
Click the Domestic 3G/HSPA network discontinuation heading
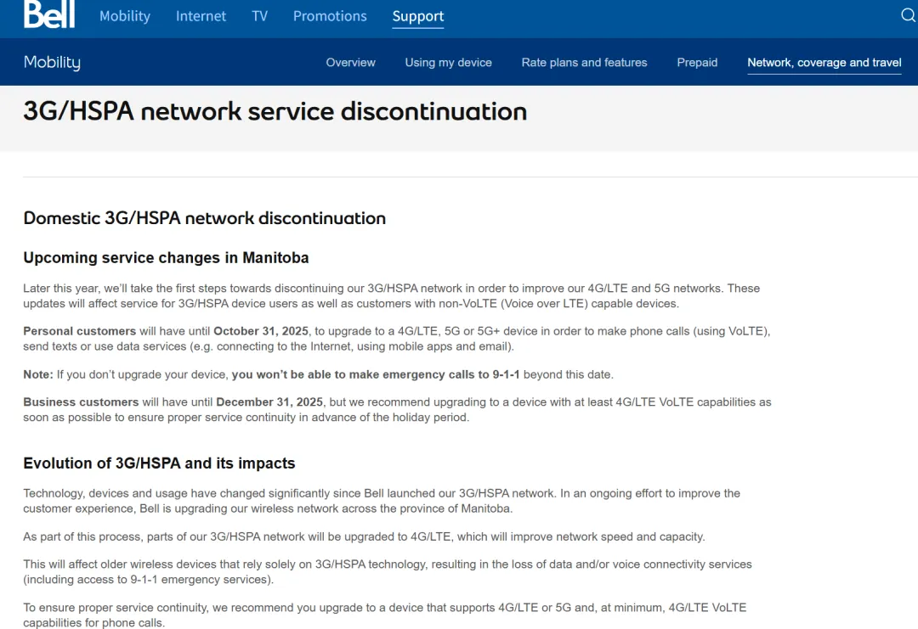[204, 218]
